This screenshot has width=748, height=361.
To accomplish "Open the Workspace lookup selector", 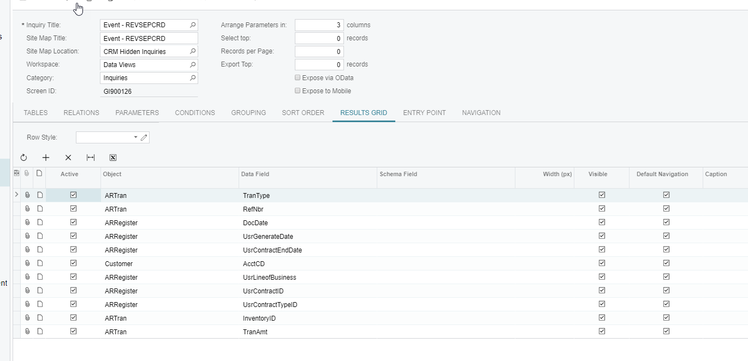I will (x=193, y=65).
